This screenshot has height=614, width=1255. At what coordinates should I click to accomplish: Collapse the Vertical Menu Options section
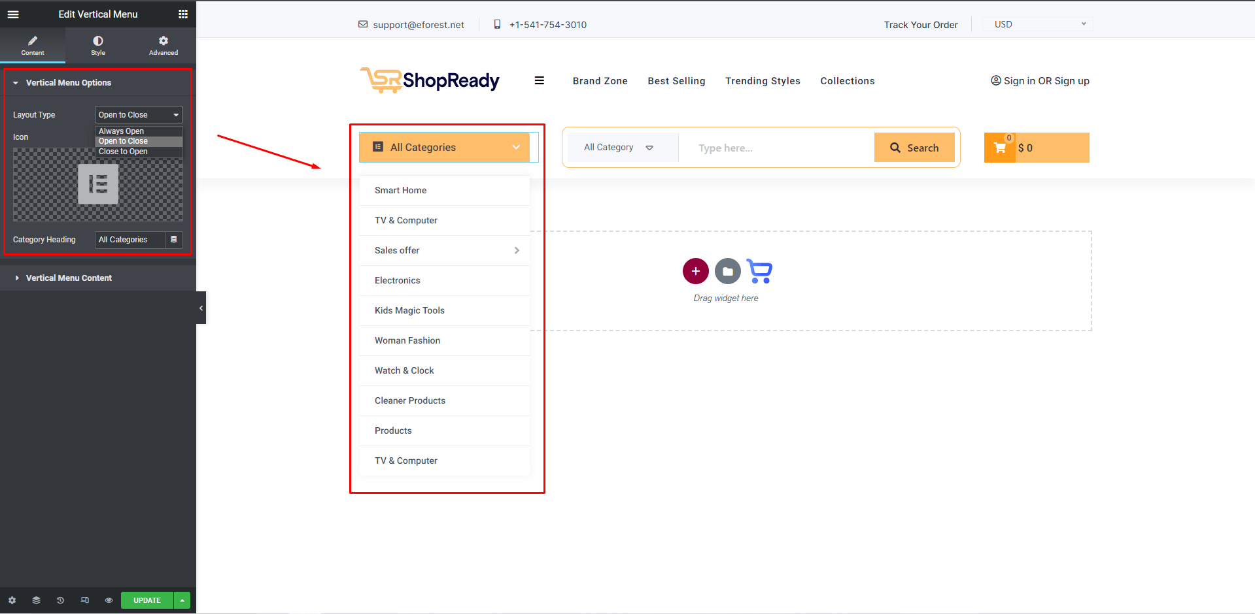tap(68, 83)
